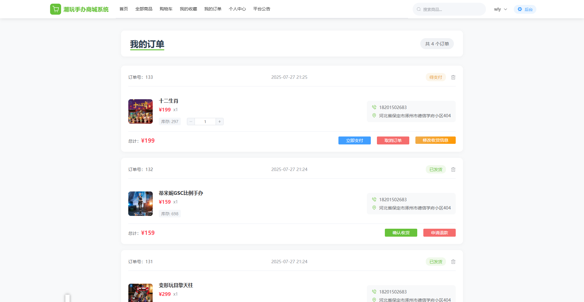Open the 全部商品 menu item

click(x=144, y=9)
